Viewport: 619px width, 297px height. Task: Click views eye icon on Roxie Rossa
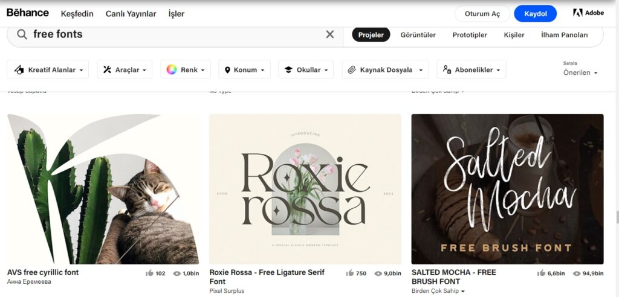pyautogui.click(x=378, y=273)
